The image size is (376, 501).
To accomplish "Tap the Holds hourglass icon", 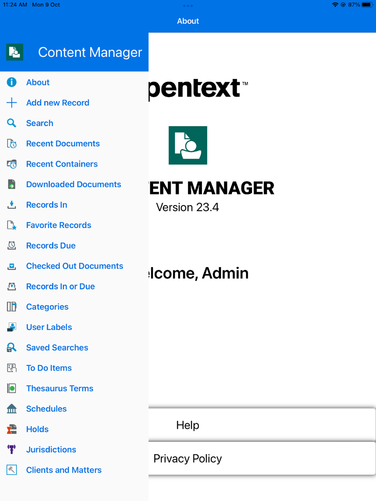I will click(x=12, y=429).
